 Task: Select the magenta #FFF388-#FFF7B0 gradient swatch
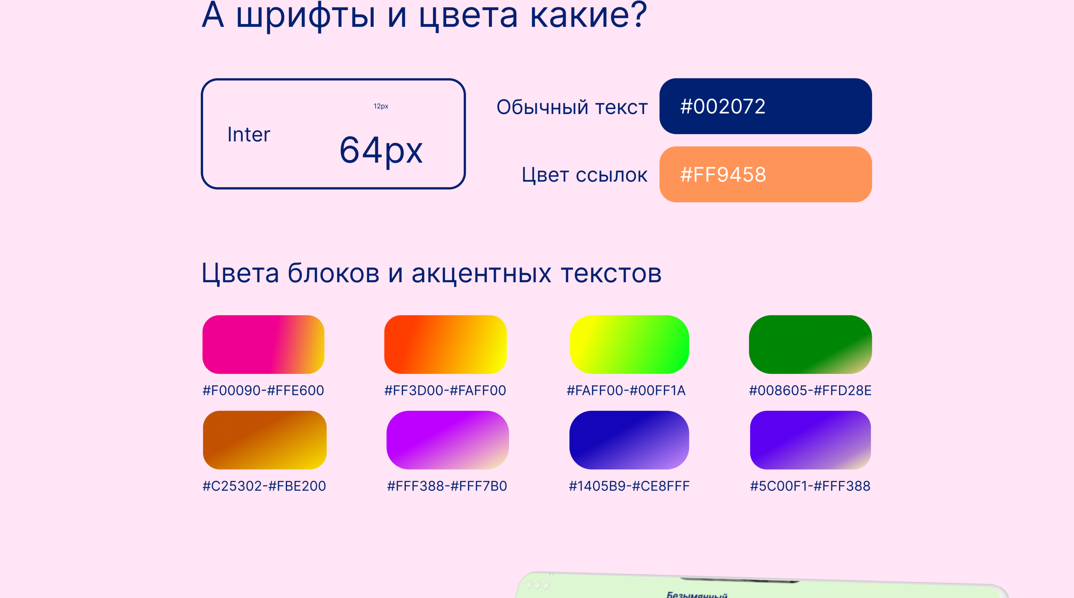(447, 440)
